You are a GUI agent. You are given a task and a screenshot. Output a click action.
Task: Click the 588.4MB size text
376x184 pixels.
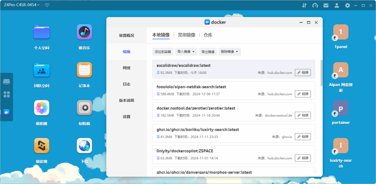coord(167,94)
